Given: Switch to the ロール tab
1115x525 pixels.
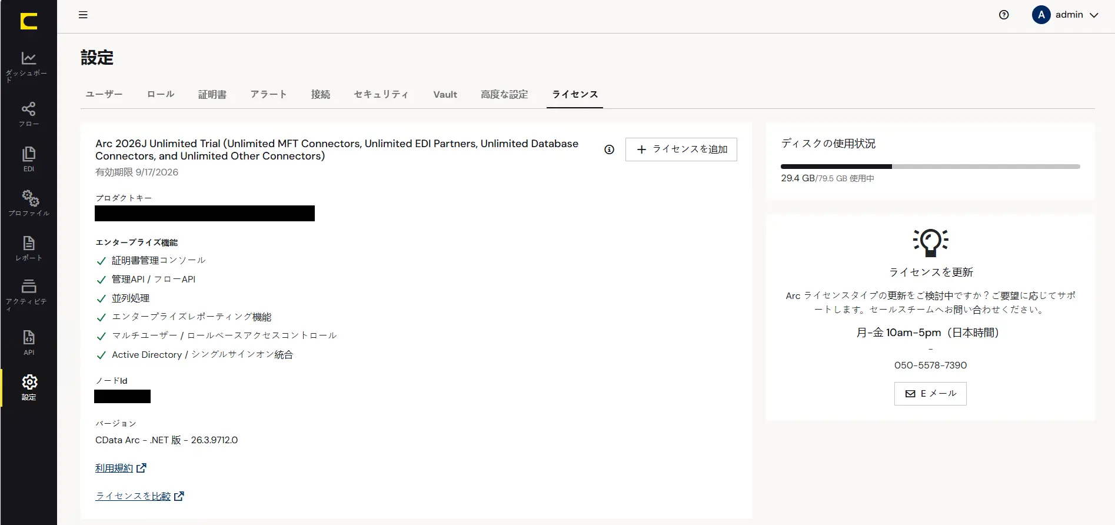Looking at the screenshot, I should [161, 94].
